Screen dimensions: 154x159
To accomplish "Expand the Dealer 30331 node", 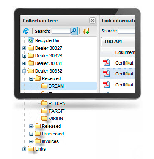I will point(25,64).
